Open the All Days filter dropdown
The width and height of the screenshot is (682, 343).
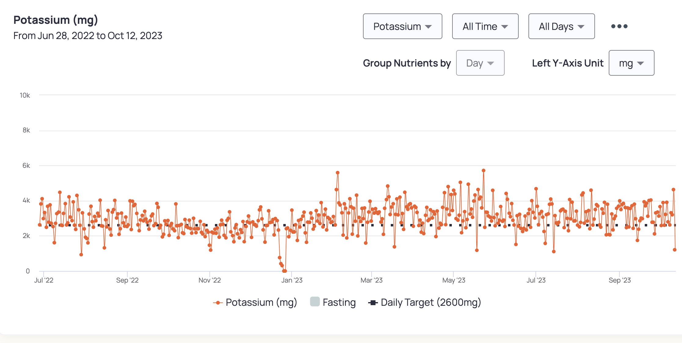(x=561, y=26)
